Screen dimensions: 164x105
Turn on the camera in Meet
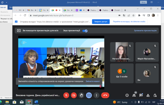coord(74,95)
